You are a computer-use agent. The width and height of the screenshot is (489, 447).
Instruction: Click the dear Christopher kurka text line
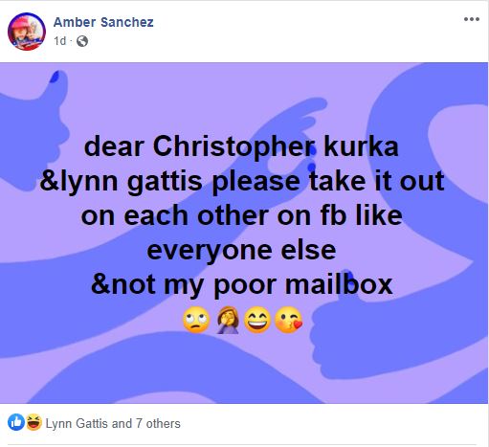(x=241, y=146)
